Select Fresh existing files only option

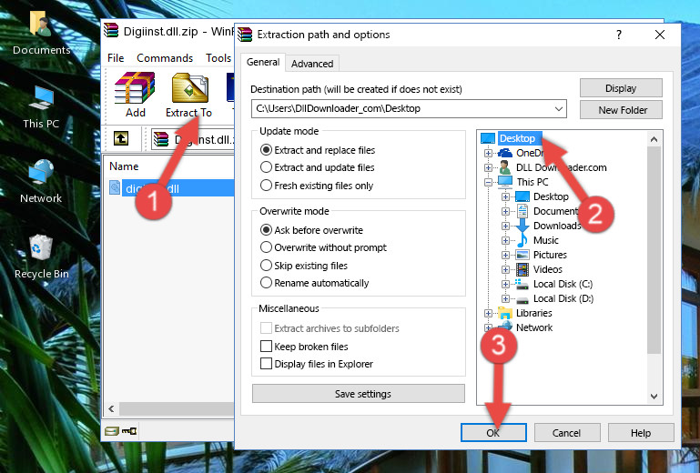tap(266, 186)
